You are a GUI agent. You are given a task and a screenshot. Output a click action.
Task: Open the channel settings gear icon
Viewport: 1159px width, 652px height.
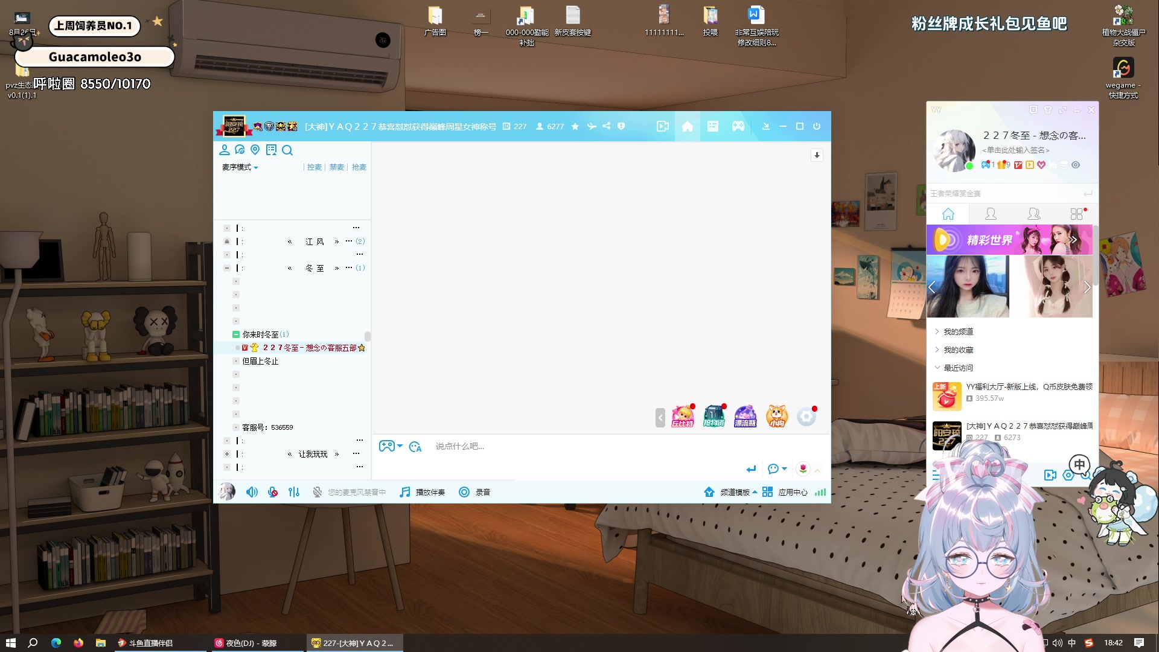(806, 417)
